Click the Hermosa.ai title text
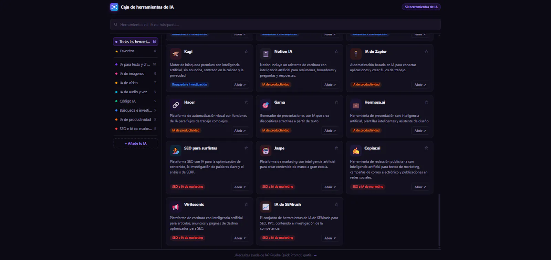 [x=375, y=102]
